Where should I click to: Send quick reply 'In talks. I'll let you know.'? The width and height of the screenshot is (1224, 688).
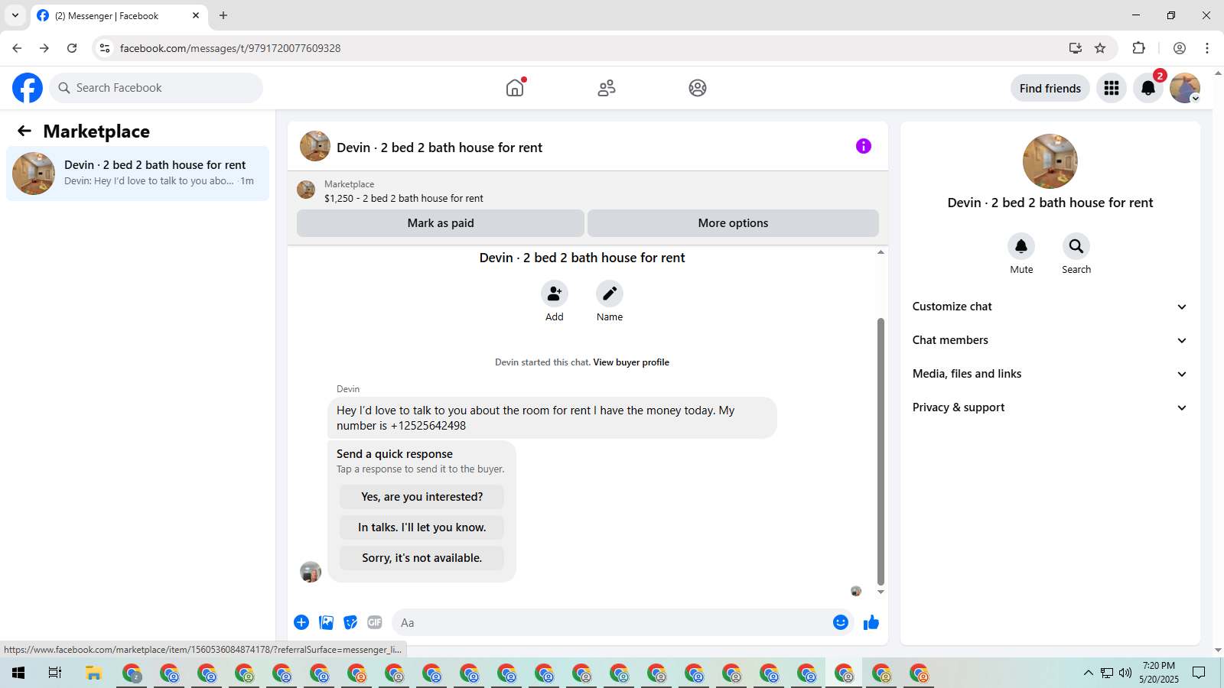point(422,527)
